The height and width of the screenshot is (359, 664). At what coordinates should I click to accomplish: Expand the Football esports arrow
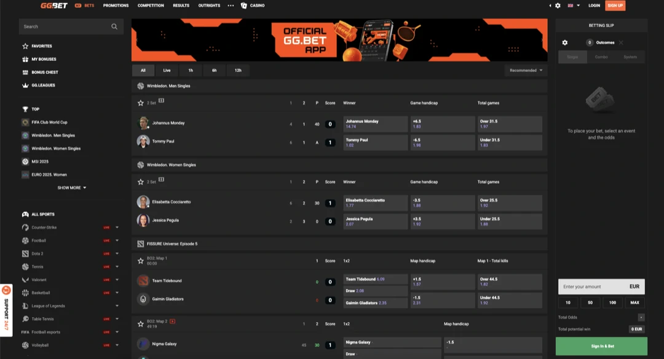117,332
